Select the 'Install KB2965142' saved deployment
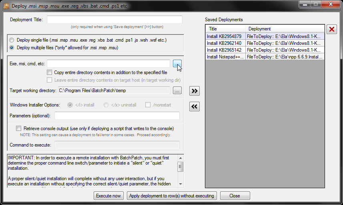Image resolution: width=343 pixels, height=205 pixels. pyautogui.click(x=225, y=50)
